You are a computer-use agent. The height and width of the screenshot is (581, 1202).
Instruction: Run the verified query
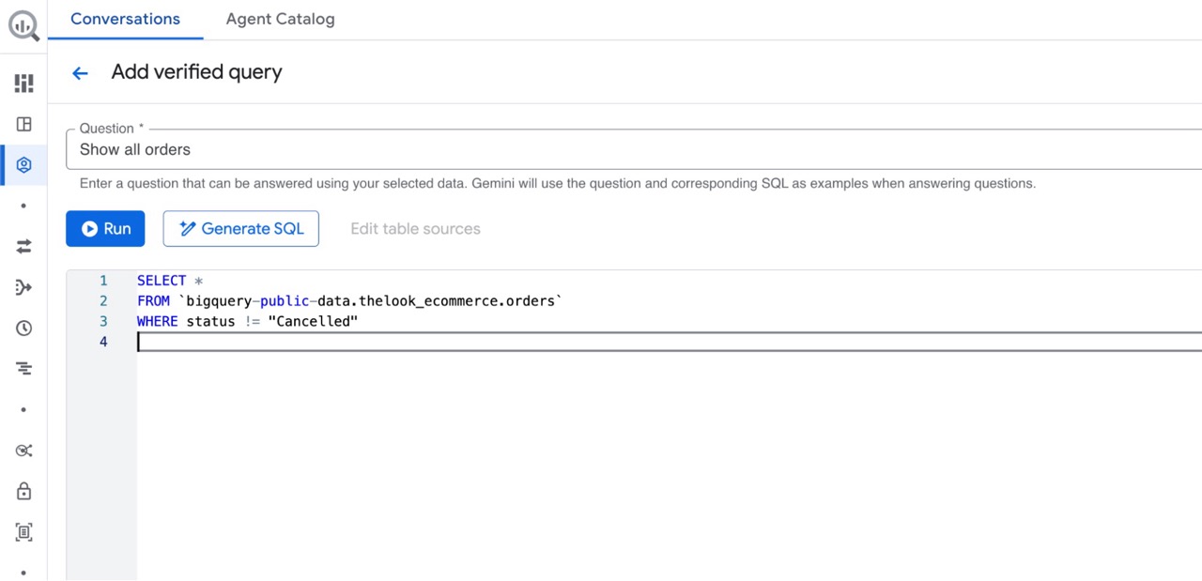105,229
